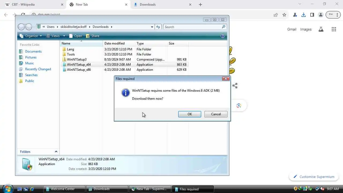343x193 pixels.
Task: Open the Windows Start orb
Action: point(8,188)
